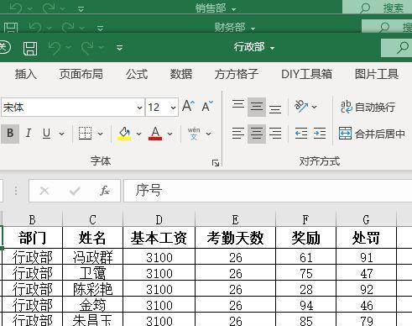This screenshot has height=326, width=412.
Task: Undo last action in 行政部 window
Action: click(x=55, y=48)
